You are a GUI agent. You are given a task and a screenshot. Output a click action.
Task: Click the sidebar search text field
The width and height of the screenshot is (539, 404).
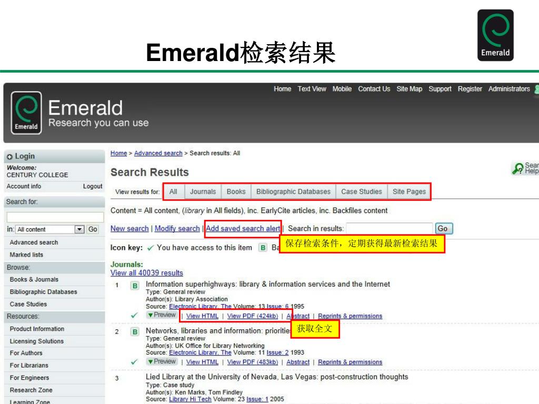(x=55, y=217)
